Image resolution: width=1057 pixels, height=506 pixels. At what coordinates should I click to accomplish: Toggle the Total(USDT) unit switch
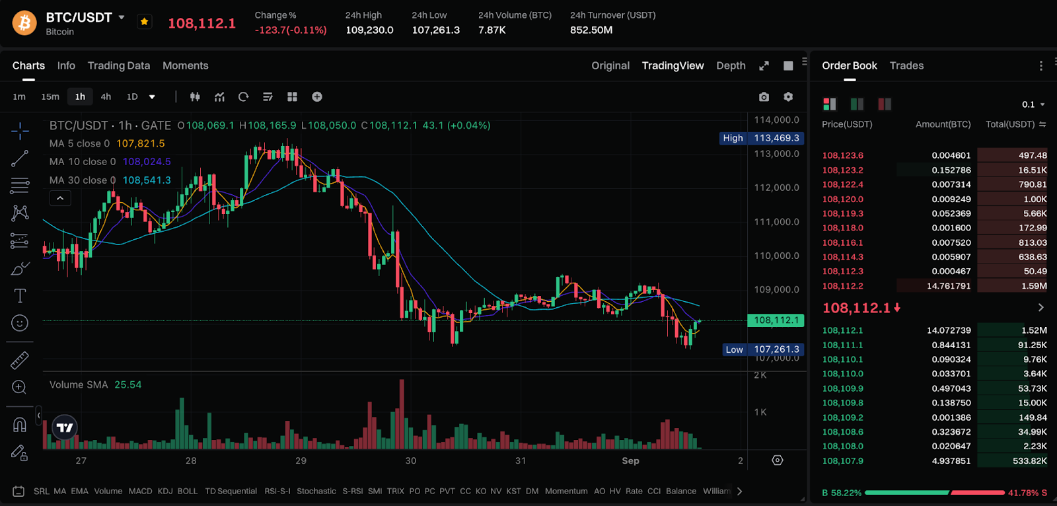[x=1042, y=124]
